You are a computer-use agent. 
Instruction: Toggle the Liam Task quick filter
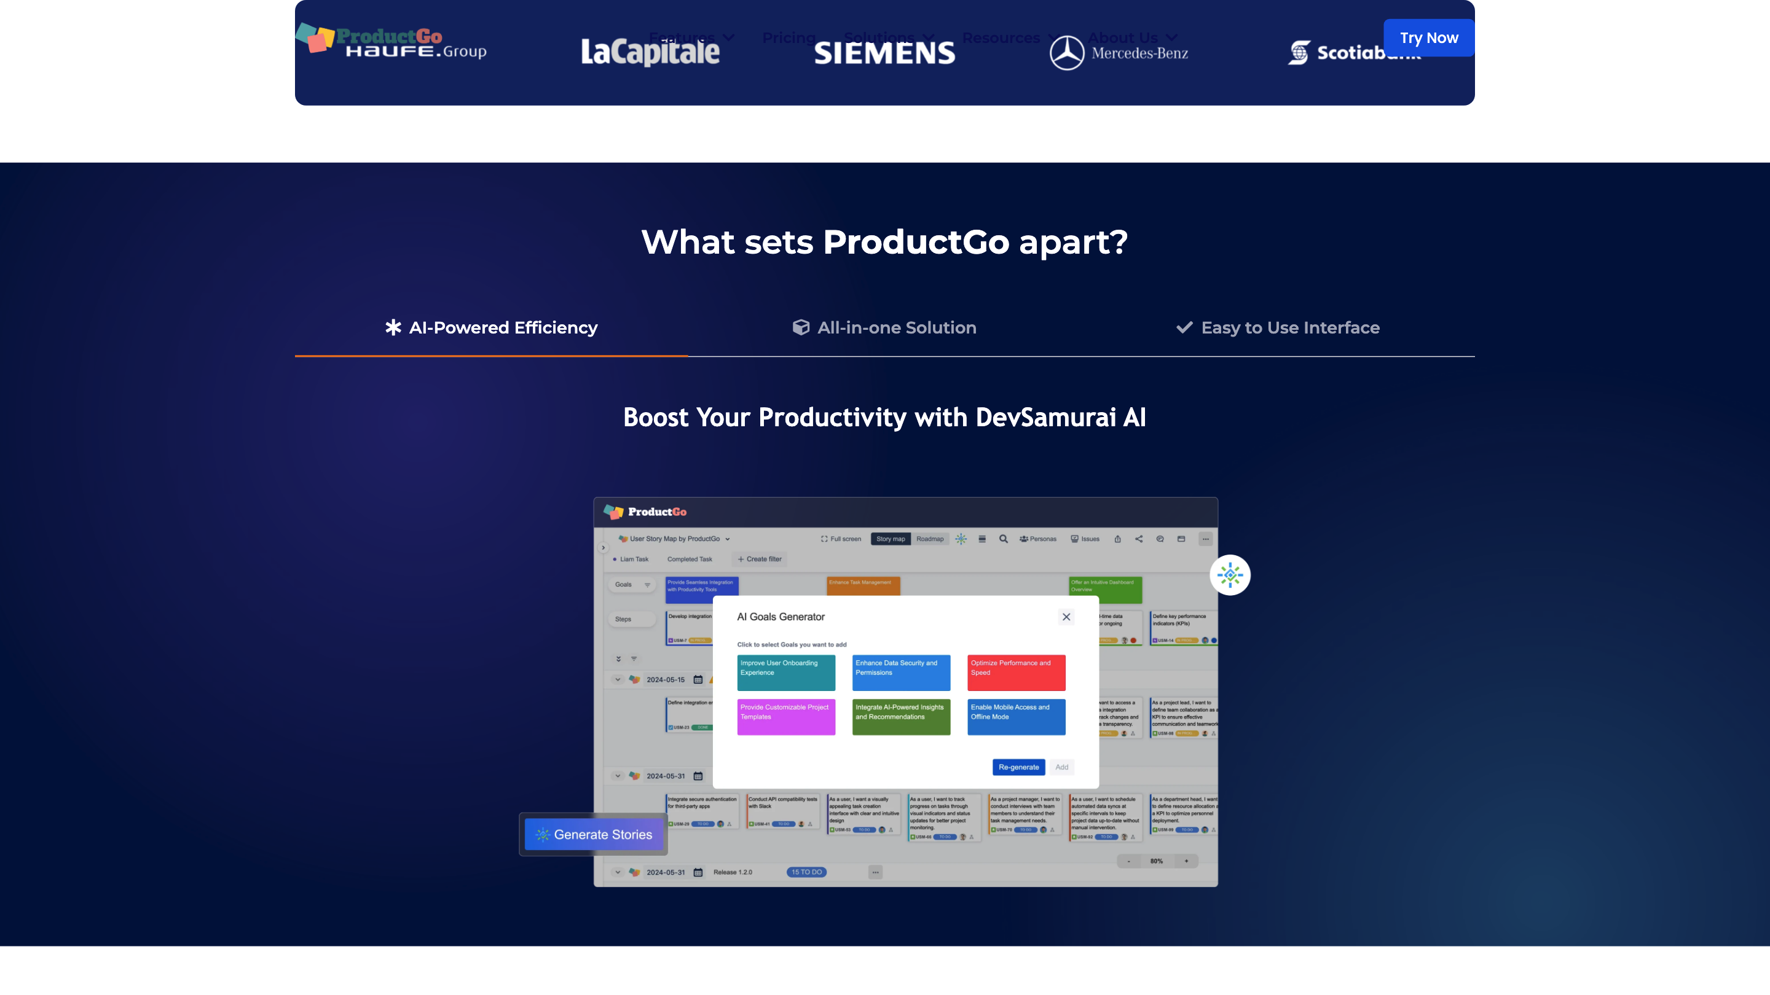635,560
